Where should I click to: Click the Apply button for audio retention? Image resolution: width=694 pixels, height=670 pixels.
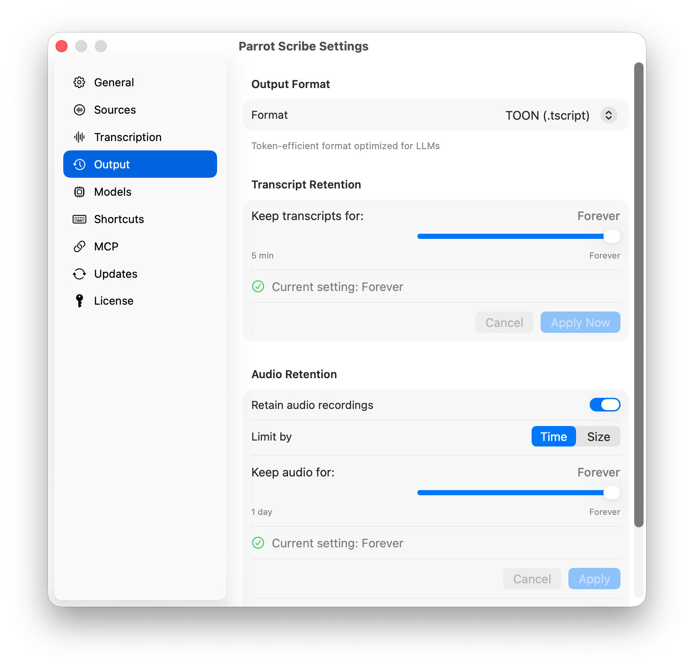pos(594,579)
